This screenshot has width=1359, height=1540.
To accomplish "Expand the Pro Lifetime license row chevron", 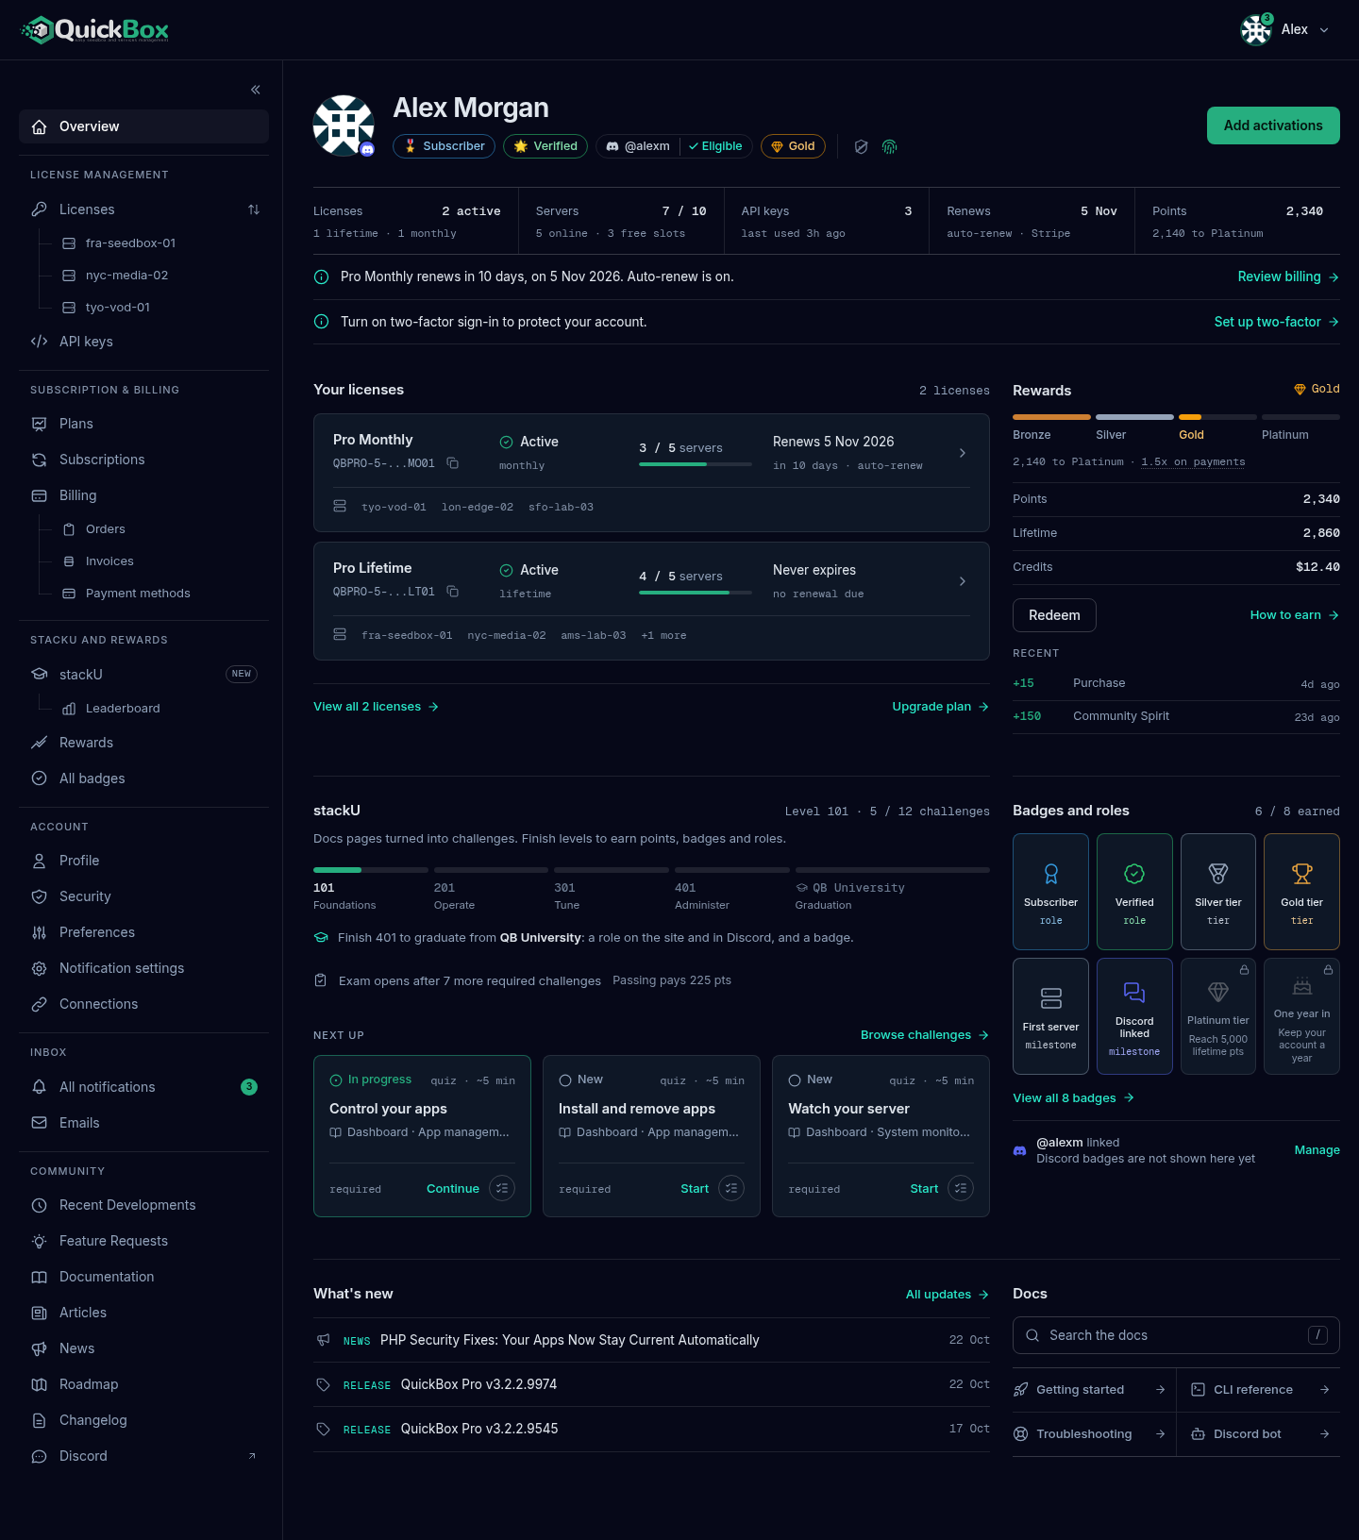I will pos(963,581).
